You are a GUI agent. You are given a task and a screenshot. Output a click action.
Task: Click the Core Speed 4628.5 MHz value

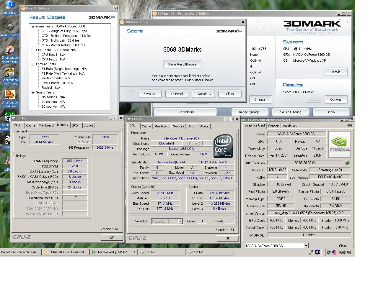165,193
